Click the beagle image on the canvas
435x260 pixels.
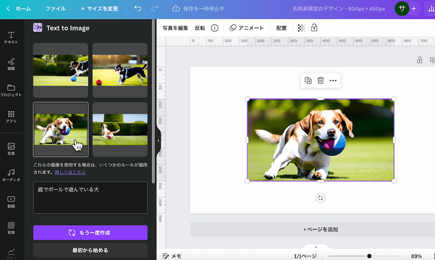[320, 140]
